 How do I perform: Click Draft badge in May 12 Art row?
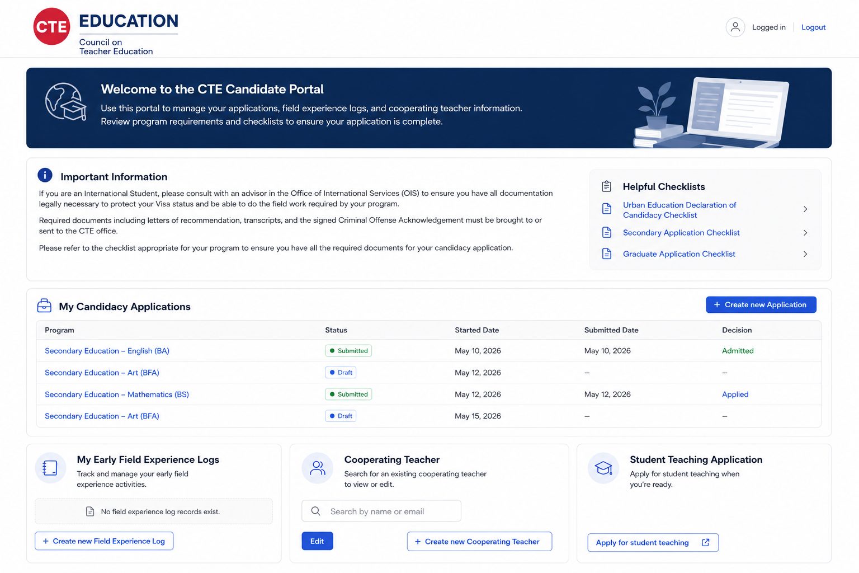click(341, 373)
